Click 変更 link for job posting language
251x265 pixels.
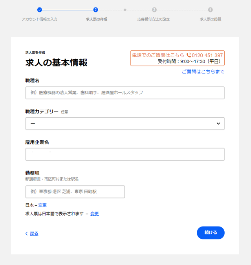coord(94,214)
